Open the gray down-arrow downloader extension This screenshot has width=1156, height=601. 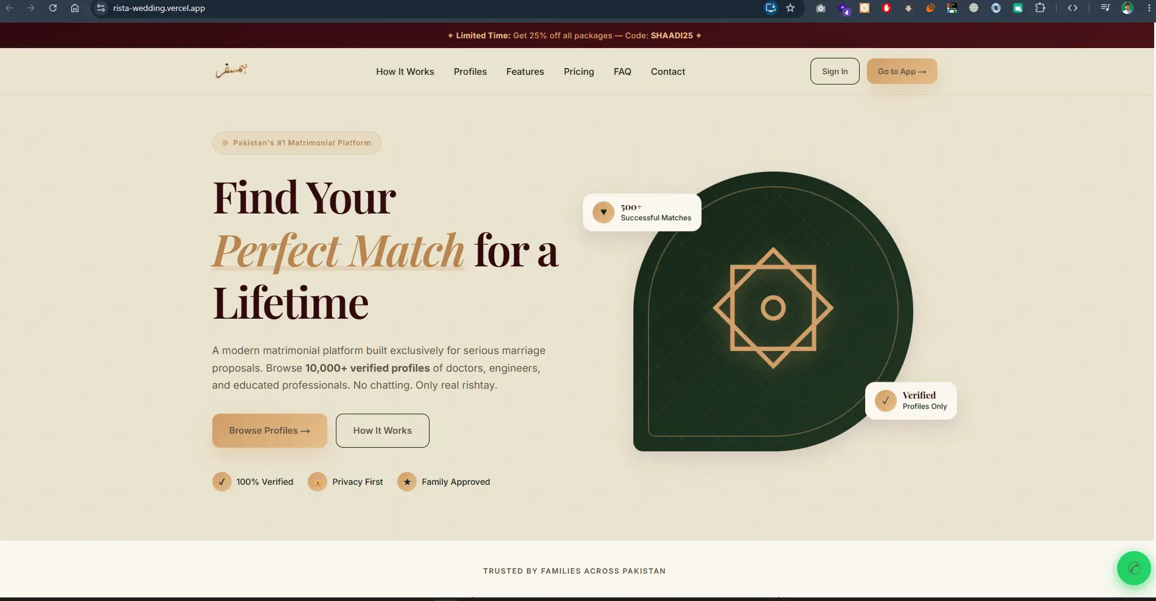coord(908,8)
